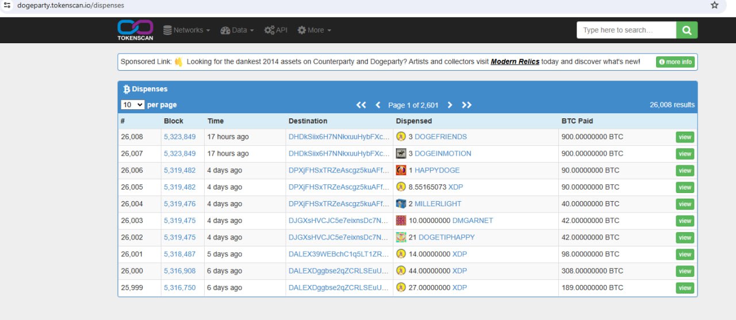Image resolution: width=736 pixels, height=320 pixels.
Task: Go to the previous page with the left arrow
Action: tap(378, 105)
